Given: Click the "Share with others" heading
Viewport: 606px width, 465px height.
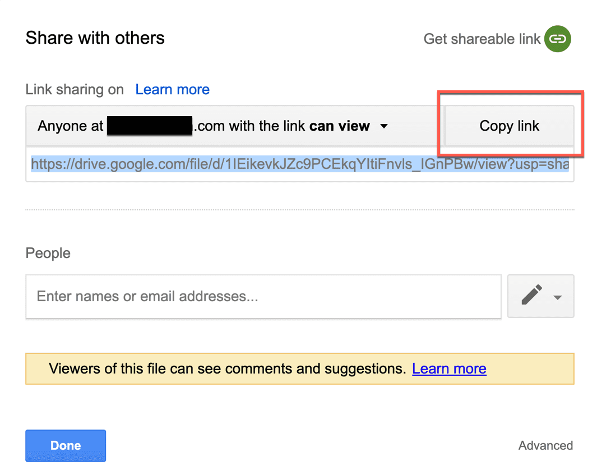Looking at the screenshot, I should pyautogui.click(x=95, y=38).
